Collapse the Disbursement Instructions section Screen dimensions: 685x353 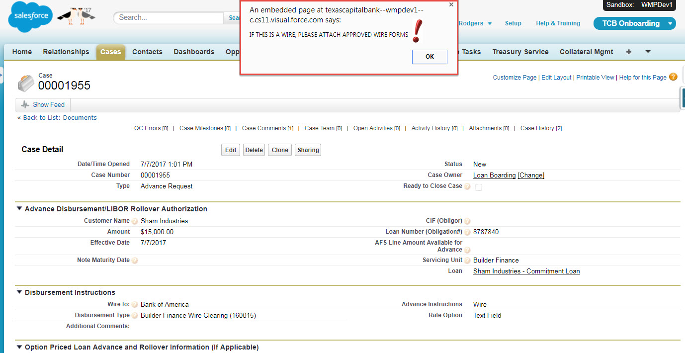click(19, 292)
